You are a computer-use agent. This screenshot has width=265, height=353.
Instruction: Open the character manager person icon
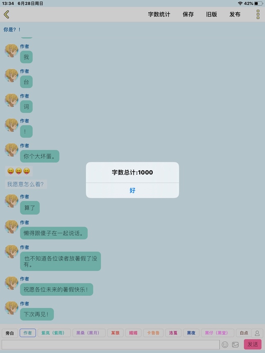pyautogui.click(x=257, y=333)
